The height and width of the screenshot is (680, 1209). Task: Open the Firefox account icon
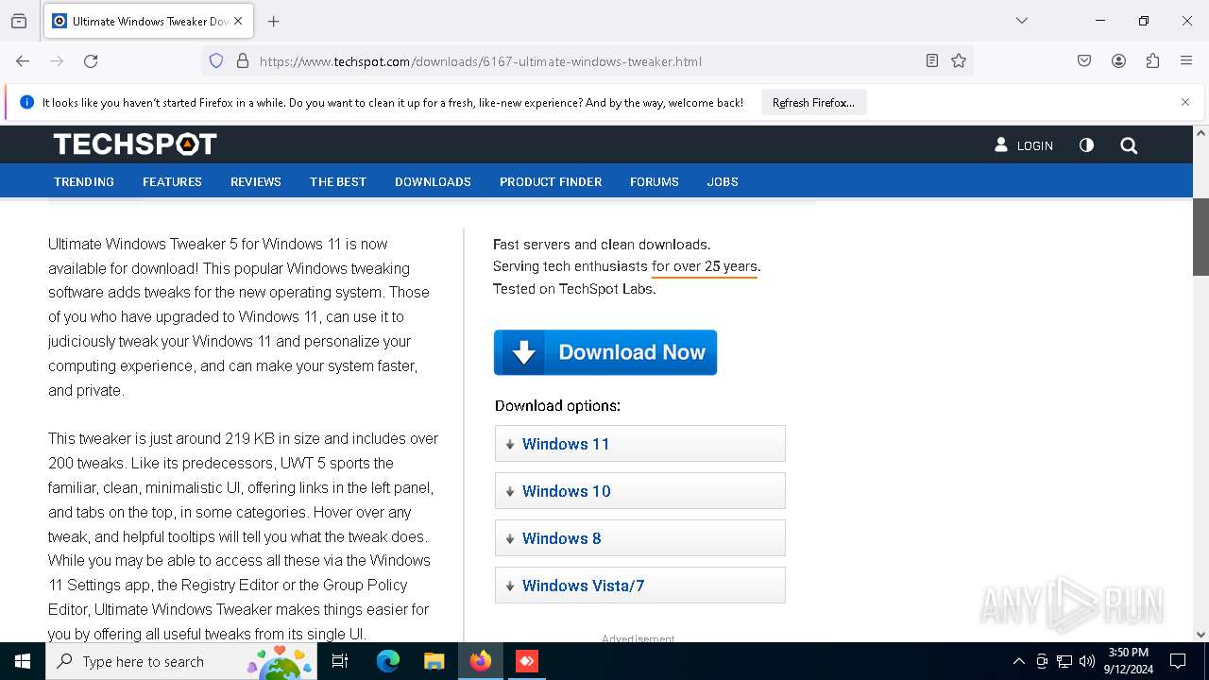pos(1118,61)
